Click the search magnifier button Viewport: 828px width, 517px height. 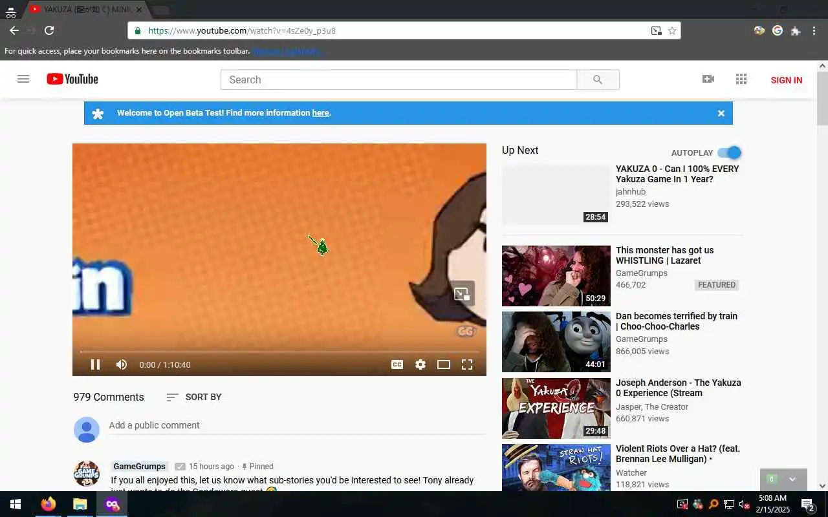[598, 79]
